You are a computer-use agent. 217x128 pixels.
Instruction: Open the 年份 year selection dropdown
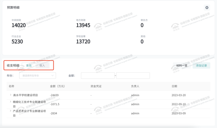coord(37,76)
